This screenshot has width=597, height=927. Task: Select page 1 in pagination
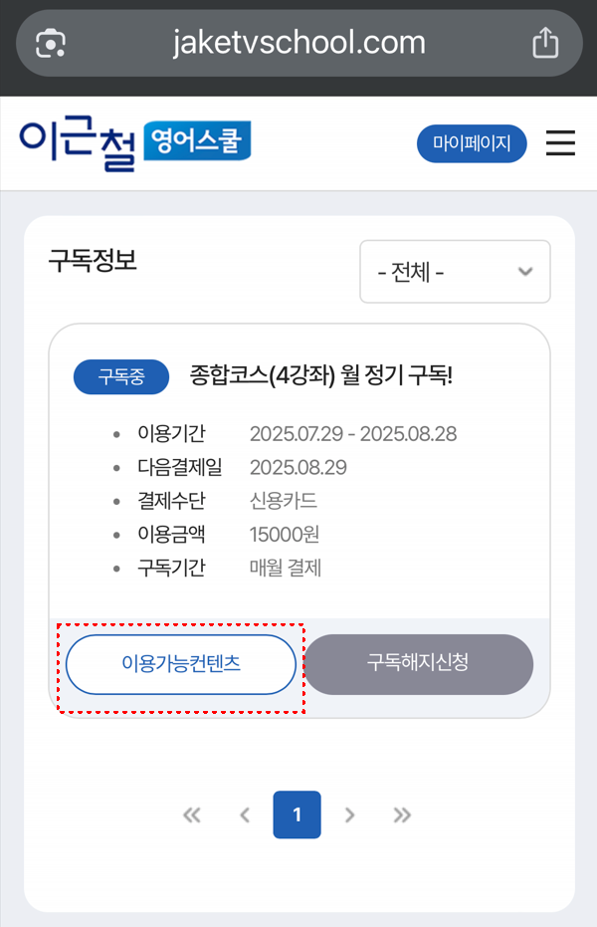(298, 814)
